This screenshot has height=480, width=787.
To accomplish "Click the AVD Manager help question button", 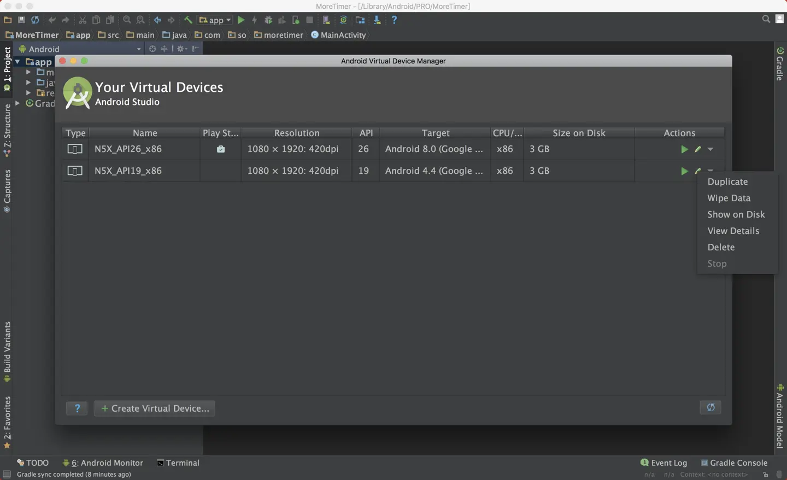I will tap(77, 408).
